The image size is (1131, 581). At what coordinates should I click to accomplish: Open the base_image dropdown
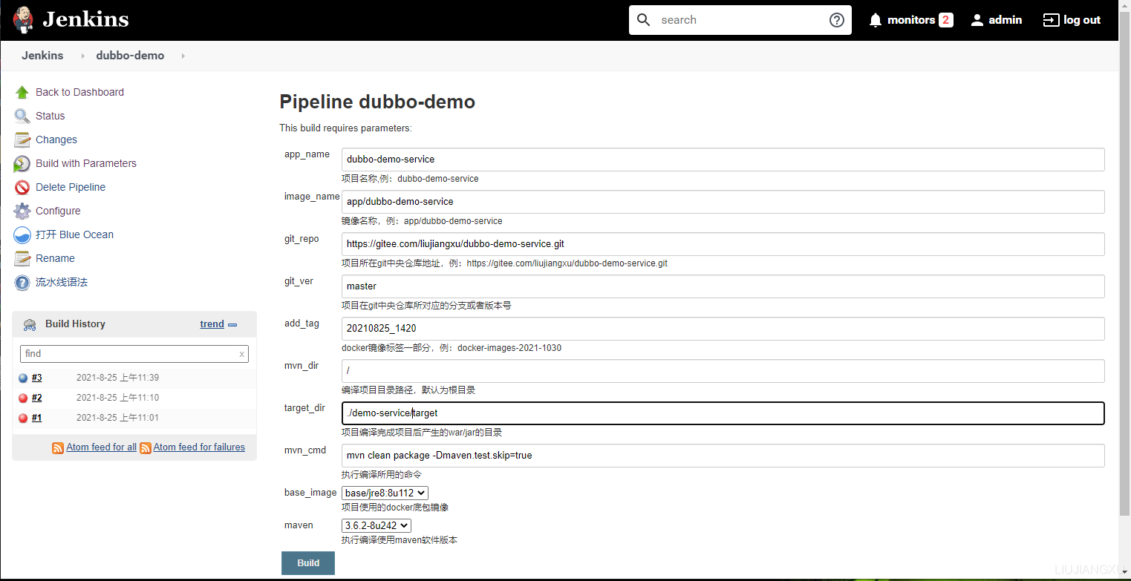tap(385, 493)
